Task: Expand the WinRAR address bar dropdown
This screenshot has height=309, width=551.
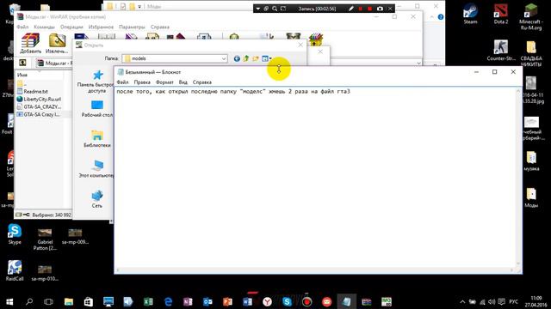Action: coord(418,63)
